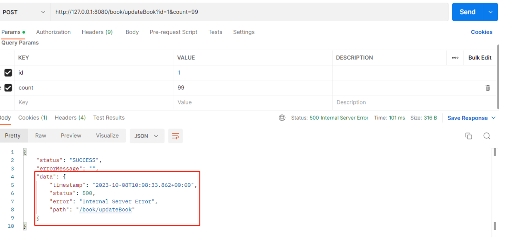The image size is (511, 239).
Task: Click the id value cell showing 1
Action: coord(252,72)
